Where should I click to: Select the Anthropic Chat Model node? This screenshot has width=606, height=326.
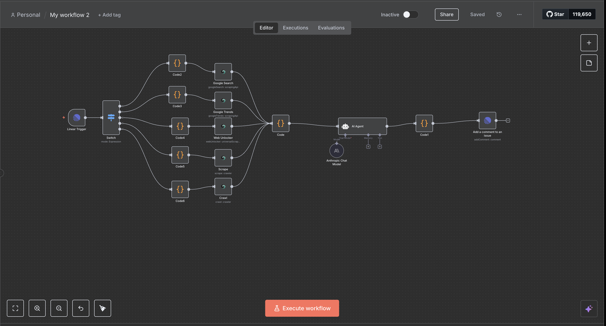[337, 151]
